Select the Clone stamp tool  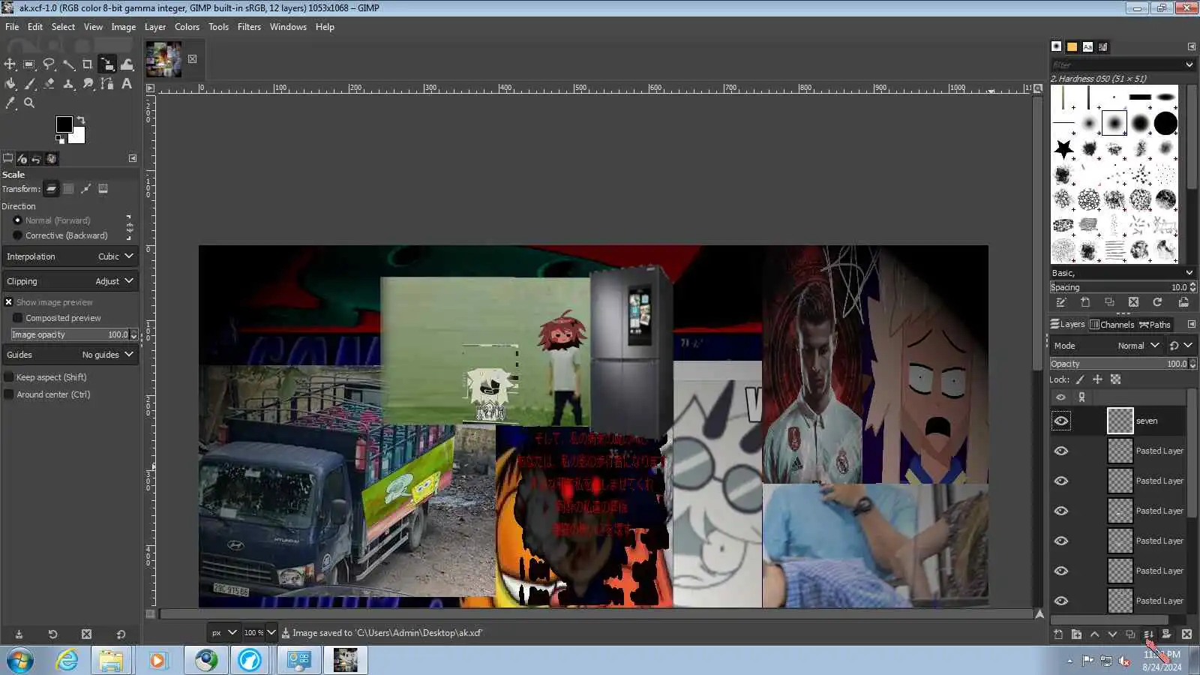(68, 84)
